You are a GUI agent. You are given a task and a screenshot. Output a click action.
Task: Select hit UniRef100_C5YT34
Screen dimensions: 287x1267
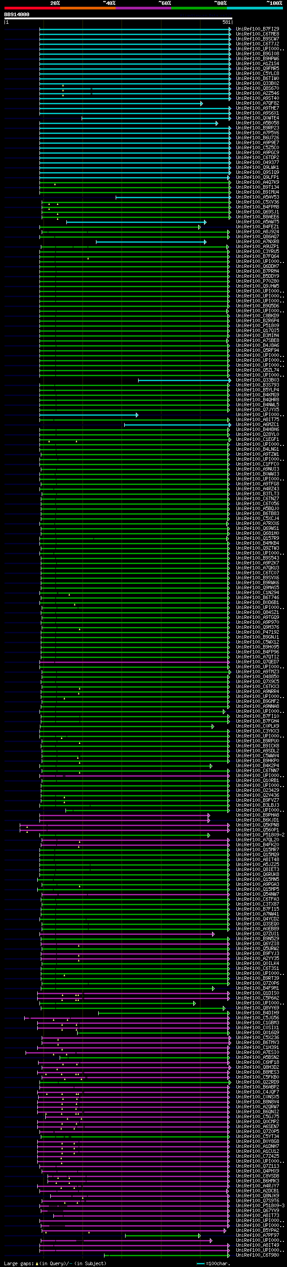(257, 1136)
